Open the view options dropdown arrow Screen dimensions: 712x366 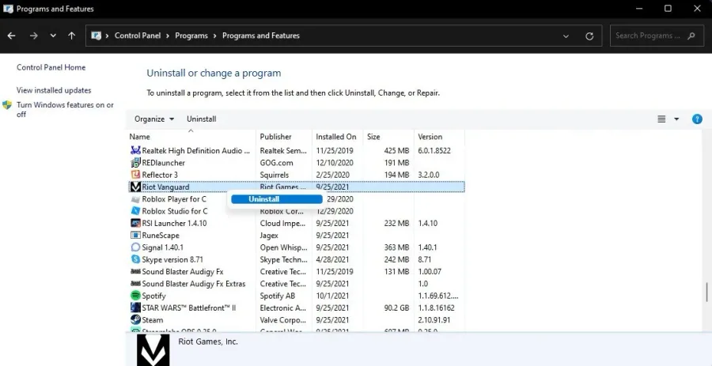tap(676, 119)
